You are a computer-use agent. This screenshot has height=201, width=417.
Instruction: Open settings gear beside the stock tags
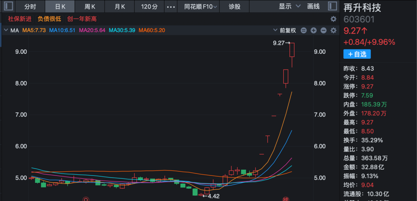pos(333,19)
